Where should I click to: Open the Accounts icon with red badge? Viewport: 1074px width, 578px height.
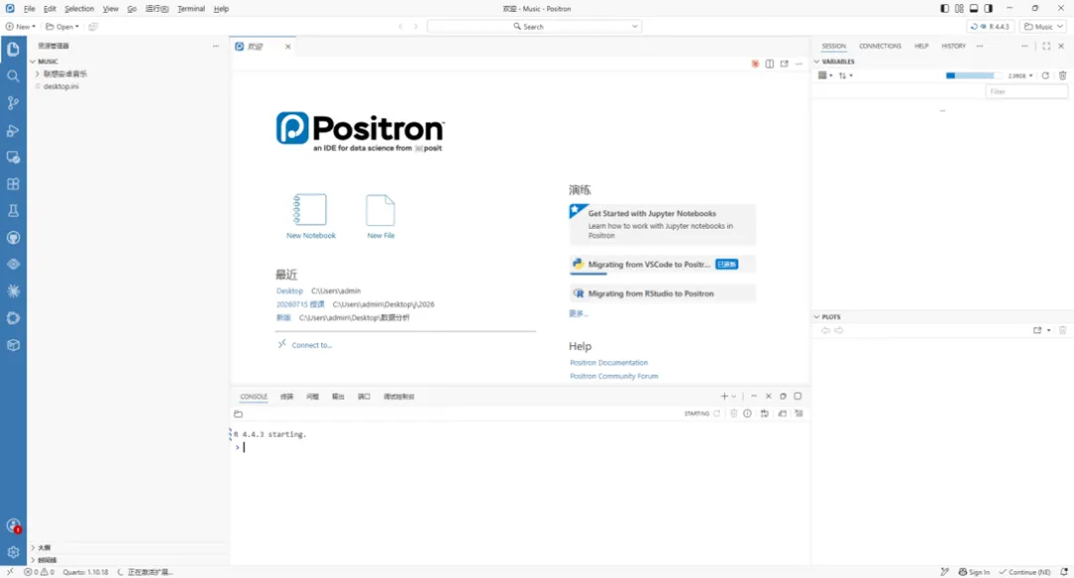point(13,526)
